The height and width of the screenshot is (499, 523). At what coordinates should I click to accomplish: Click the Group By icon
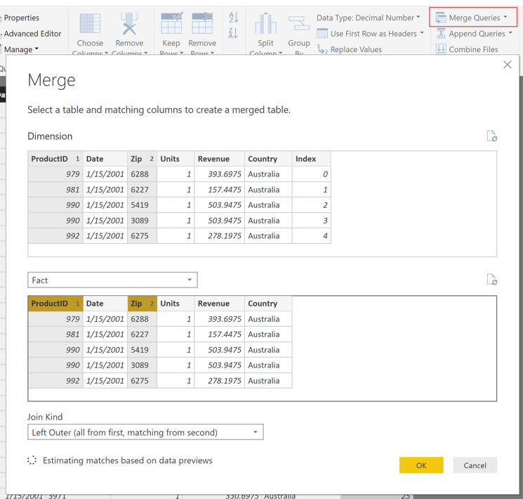click(x=299, y=23)
